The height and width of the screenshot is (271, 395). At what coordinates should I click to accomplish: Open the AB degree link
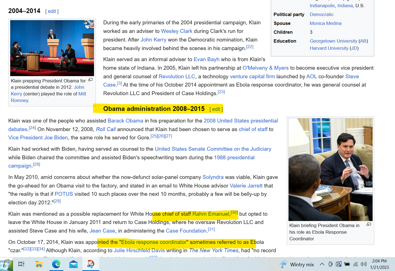pyautogui.click(x=363, y=41)
